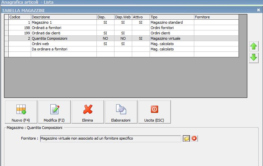Click the Disp.Web column header
This screenshot has width=263, height=166.
tap(123, 17)
